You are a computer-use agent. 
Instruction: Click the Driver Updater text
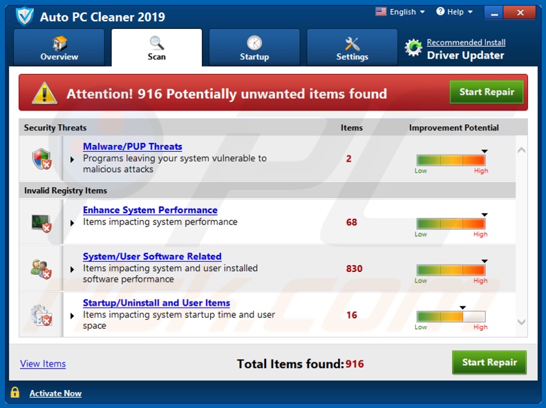465,55
